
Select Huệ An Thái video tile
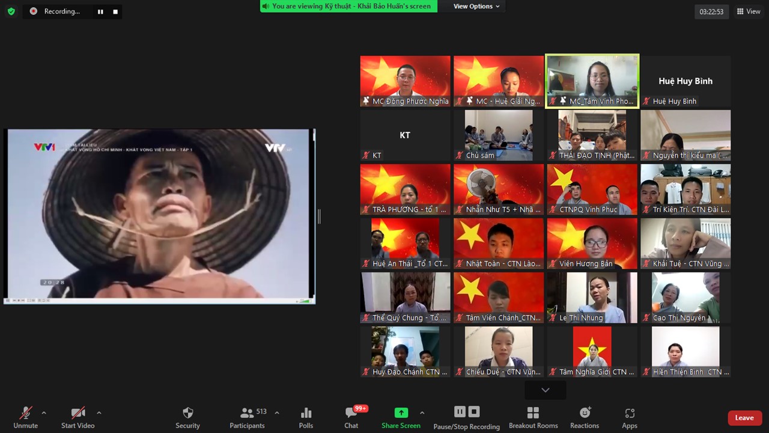(406, 244)
